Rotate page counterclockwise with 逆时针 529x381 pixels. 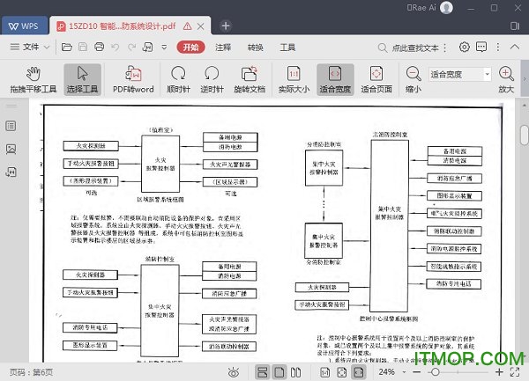click(212, 80)
